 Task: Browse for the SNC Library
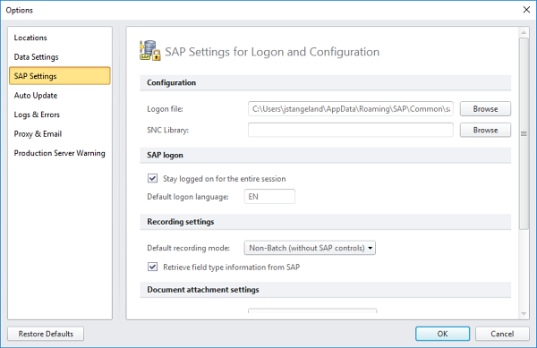coord(485,130)
